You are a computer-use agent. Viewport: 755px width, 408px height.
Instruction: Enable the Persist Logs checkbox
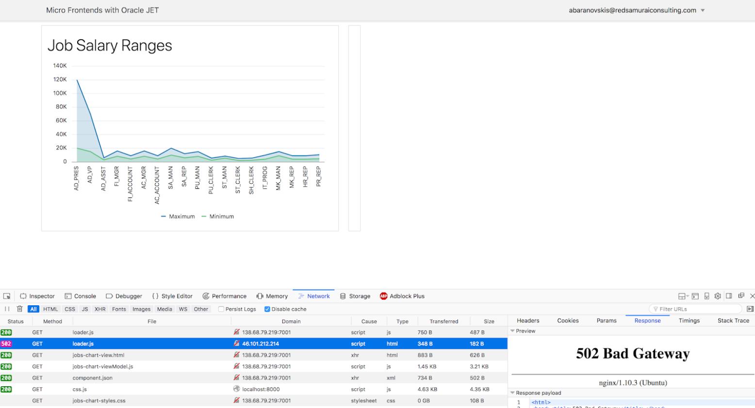pyautogui.click(x=221, y=309)
